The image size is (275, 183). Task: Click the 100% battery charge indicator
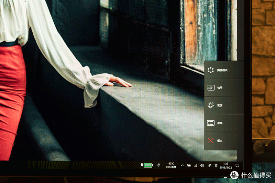pyautogui.click(x=147, y=165)
